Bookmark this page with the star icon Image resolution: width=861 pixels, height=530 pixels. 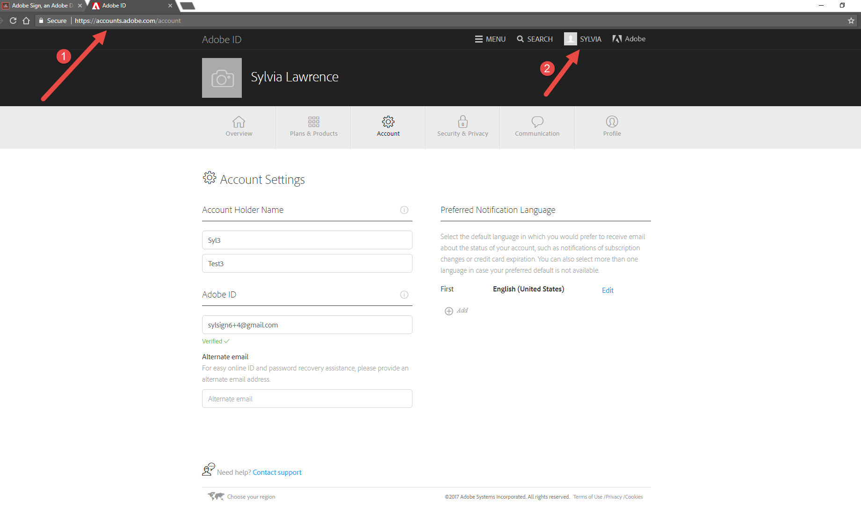click(851, 21)
